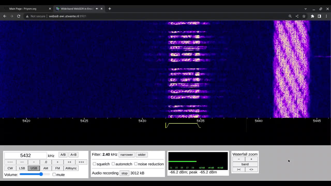Mute audio on the WebSDR tab speaker icon
This screenshot has width=331, height=186.
(x=97, y=9)
